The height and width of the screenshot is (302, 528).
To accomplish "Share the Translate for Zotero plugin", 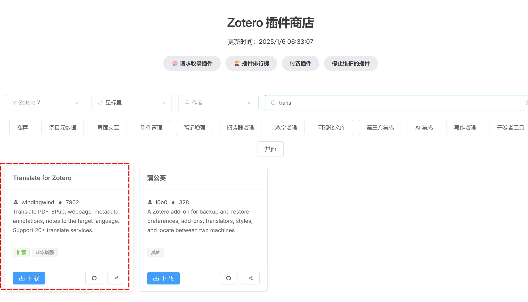I will pos(116,278).
